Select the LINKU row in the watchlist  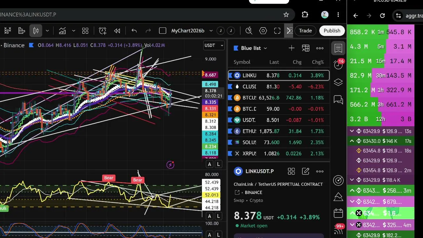tap(279, 75)
